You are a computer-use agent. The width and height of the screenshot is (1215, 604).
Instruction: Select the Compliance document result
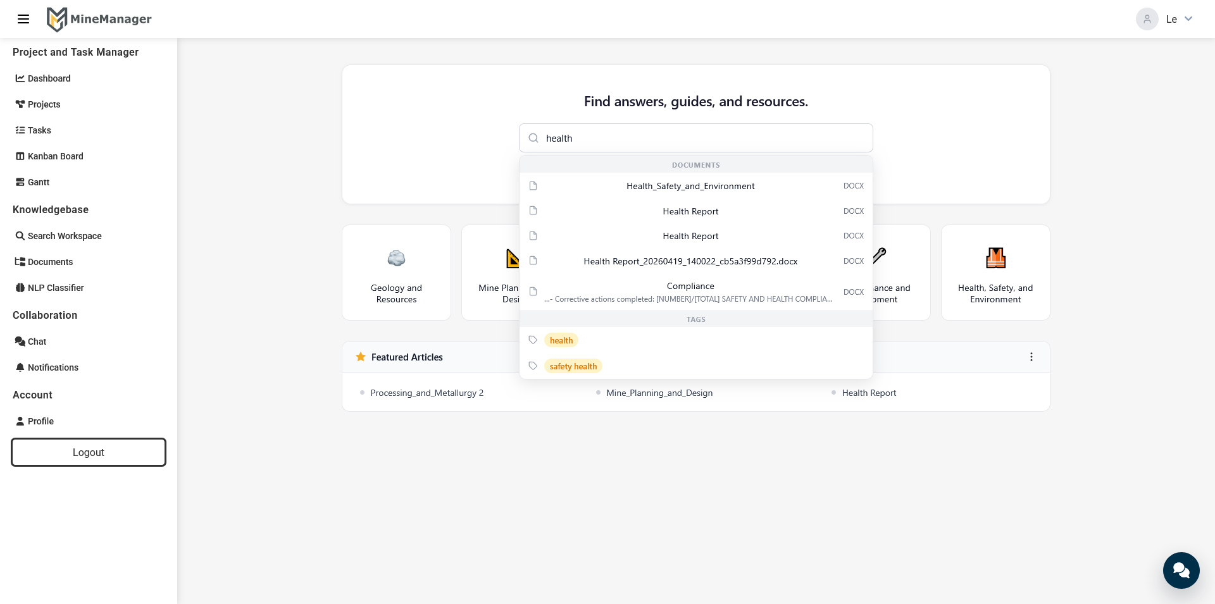click(x=696, y=292)
